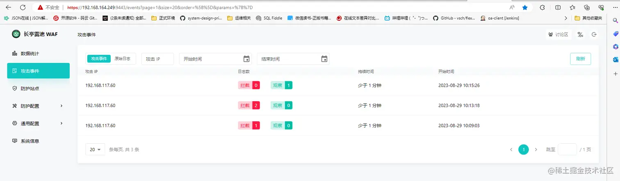The image size is (620, 181).
Task: Open JSON在线 bookmark
Action: [26, 18]
